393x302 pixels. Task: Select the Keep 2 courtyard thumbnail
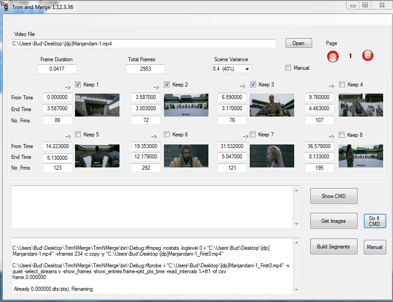186,105
